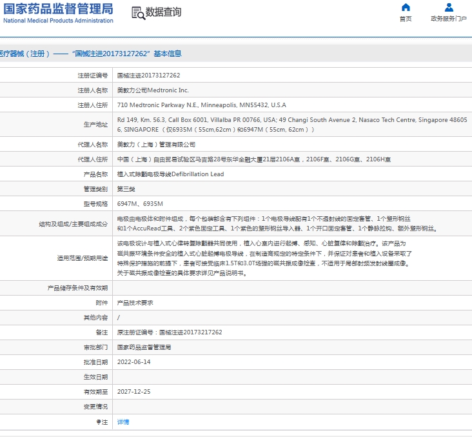
Task: Select registrant name 美敦力公司Medtronic Inc.
Action: 153,90
